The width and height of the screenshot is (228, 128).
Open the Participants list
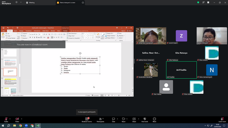[x=100, y=120]
